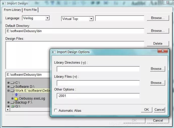Image resolution: width=174 pixels, height=128 pixels.
Task: Switch to the From File tab
Action: 30,10
